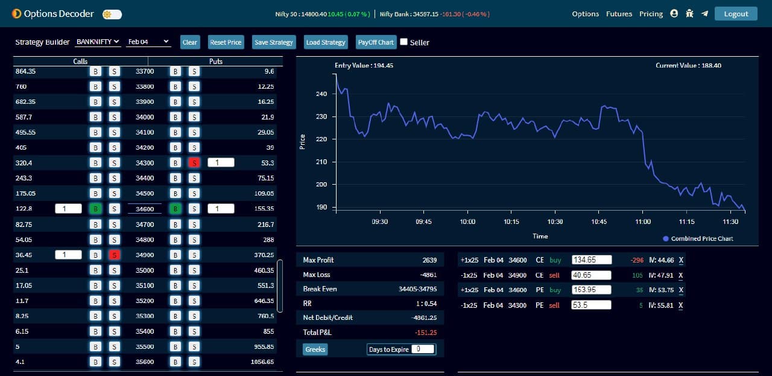772x376 pixels.
Task: Click call Sell button for strike 33900
Action: (113, 101)
